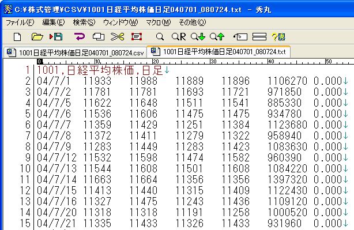
Task: Click date 04/7/12 on line 9
Action: click(57, 158)
